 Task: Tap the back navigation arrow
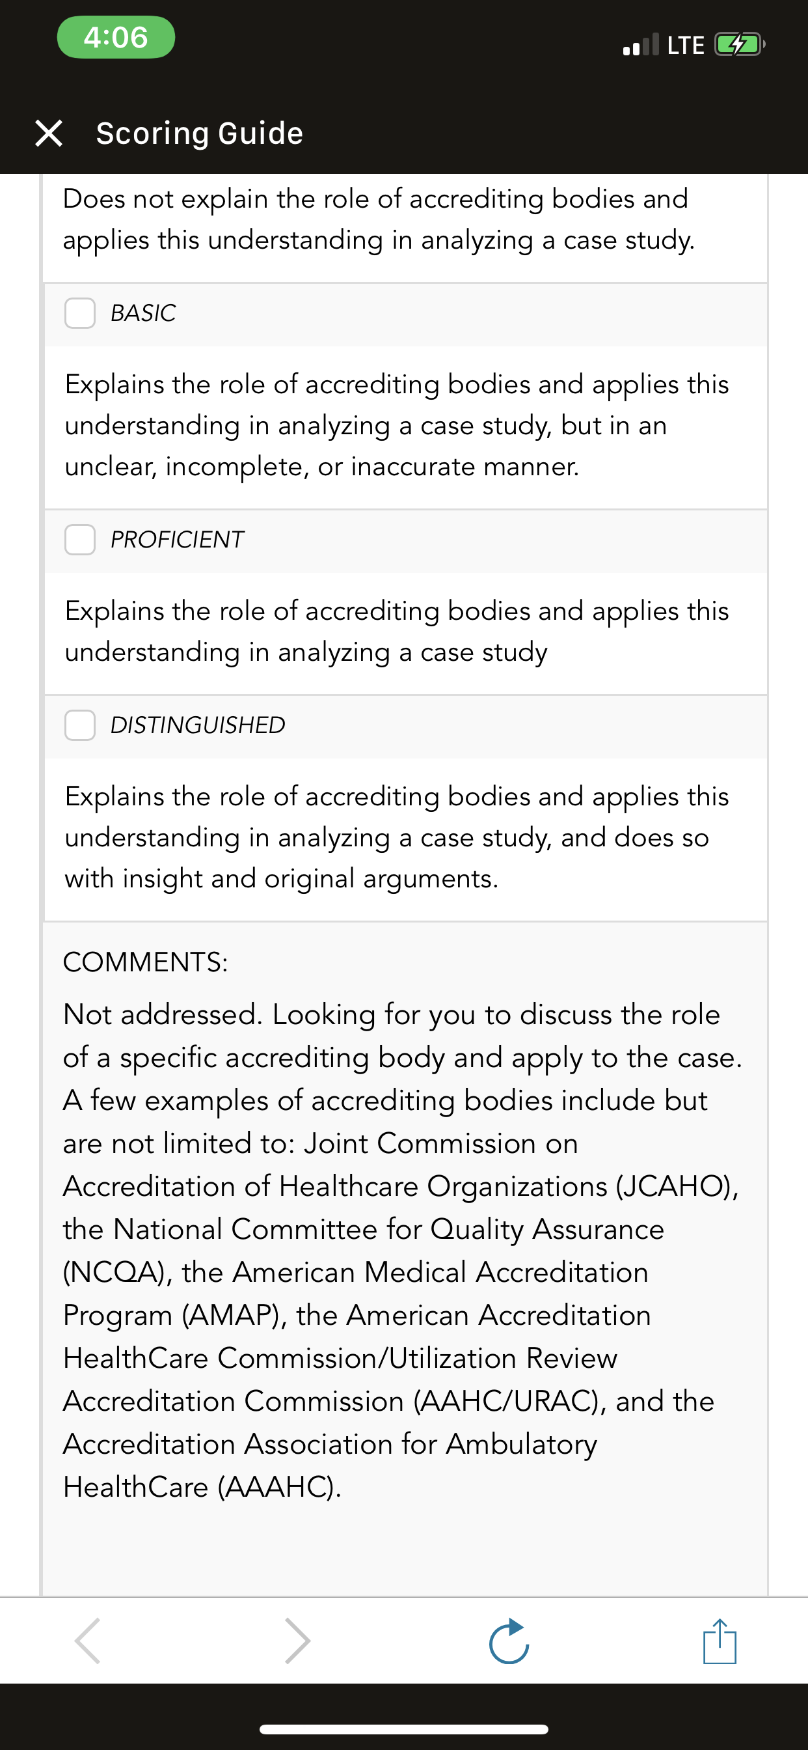(88, 1641)
